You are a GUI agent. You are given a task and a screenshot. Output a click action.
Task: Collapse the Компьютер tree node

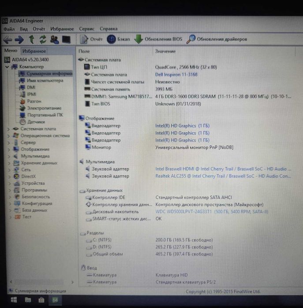coord(7,67)
